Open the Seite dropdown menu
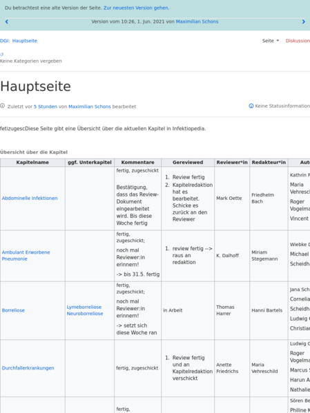The image size is (310, 413). click(271, 41)
